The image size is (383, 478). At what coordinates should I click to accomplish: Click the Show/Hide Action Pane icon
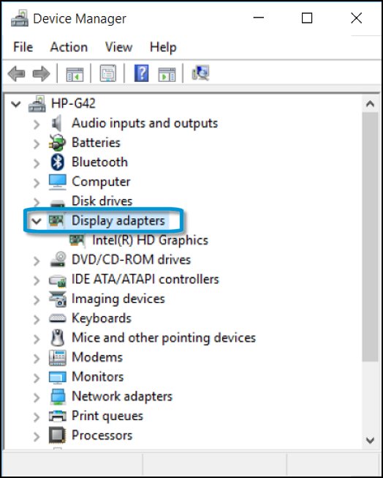pos(167,74)
